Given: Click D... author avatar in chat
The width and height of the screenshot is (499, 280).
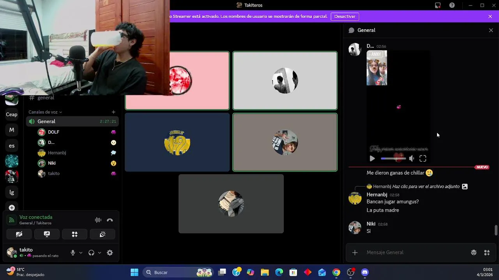Looking at the screenshot, I should click(x=355, y=49).
